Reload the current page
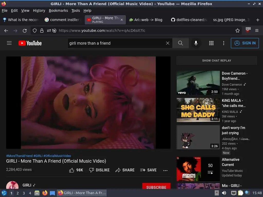This screenshot has height=197, width=263. tap(25, 31)
